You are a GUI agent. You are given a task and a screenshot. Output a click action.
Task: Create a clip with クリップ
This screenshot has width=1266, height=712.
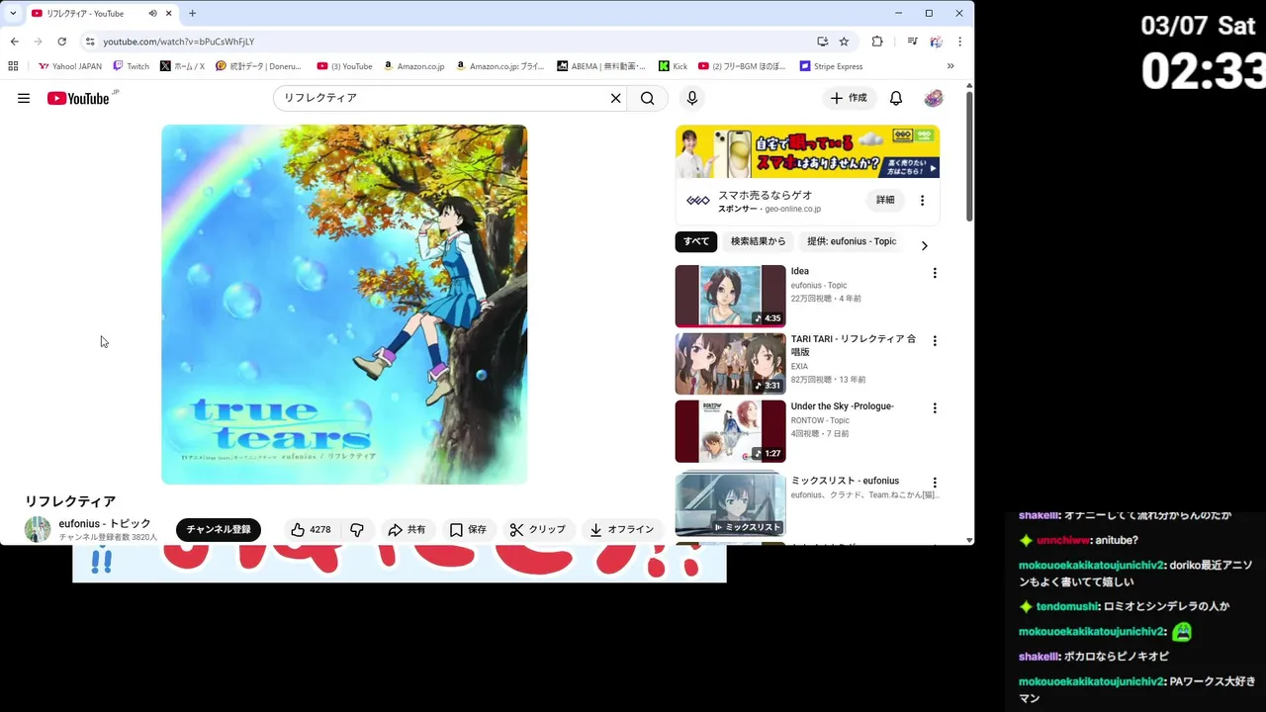(x=538, y=530)
